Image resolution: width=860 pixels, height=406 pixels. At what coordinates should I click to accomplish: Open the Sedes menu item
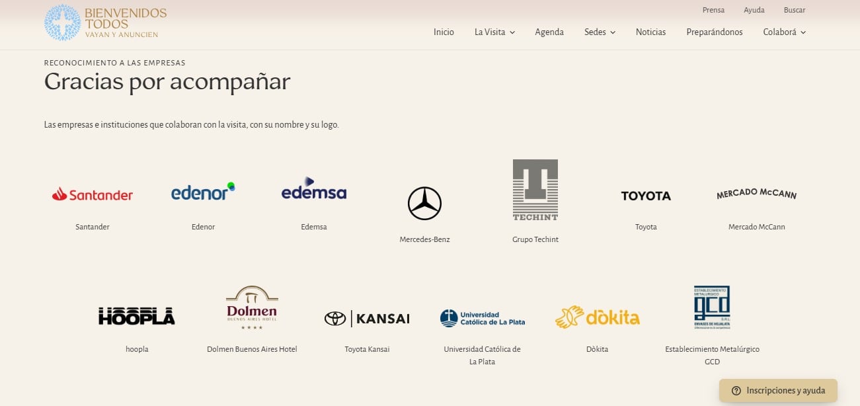(595, 32)
